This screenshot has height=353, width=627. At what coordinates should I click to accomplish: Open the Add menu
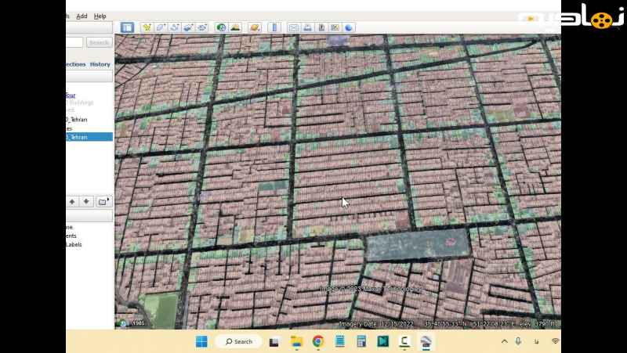pyautogui.click(x=82, y=16)
